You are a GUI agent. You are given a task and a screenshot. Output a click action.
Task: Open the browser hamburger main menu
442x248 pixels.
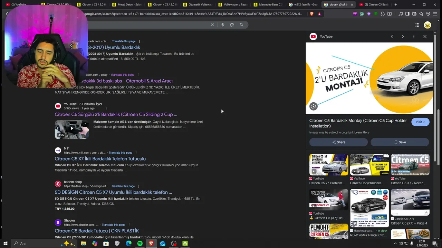[x=436, y=14]
